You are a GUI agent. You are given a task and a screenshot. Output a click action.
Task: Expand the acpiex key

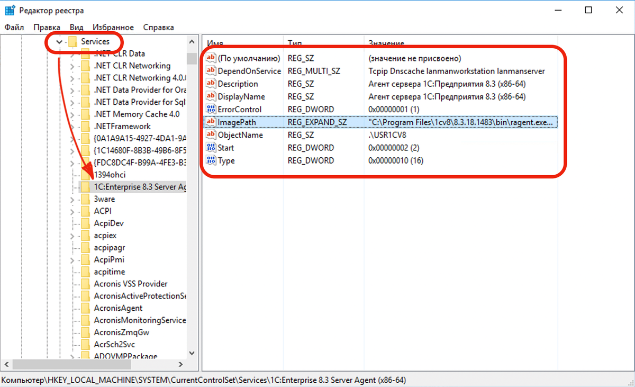[73, 235]
